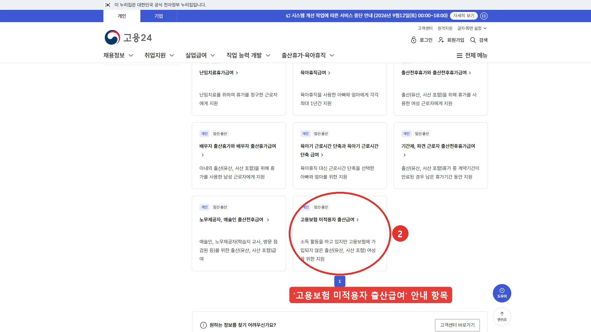The image size is (591, 332).
Task: Click '원하는 정보를 찾기 어려우신가요?' text
Action: click(243, 325)
